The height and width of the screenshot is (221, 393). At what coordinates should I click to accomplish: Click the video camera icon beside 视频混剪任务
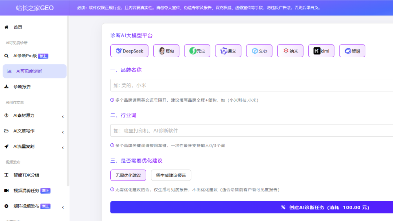(7, 191)
